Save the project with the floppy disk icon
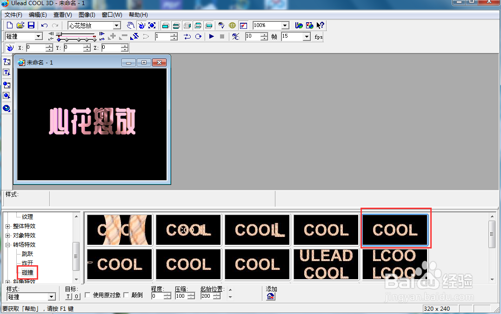501x314 pixels. (x=31, y=25)
